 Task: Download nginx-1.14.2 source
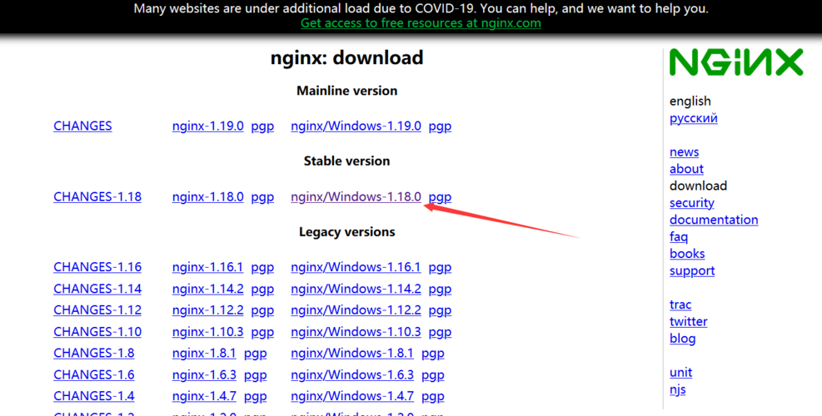pos(207,290)
